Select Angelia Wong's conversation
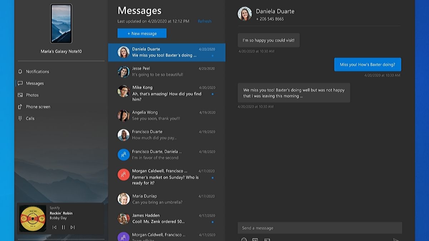 tap(167, 115)
